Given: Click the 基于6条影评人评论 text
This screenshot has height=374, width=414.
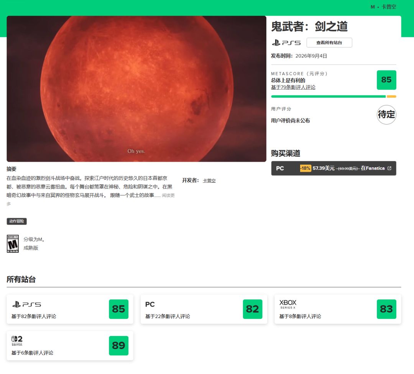Looking at the screenshot, I should [x=32, y=353].
